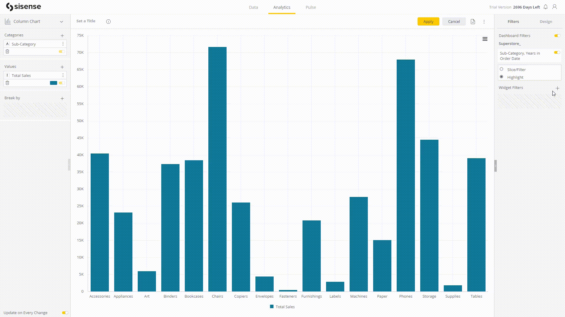Click the Total Sales color swatch
565x317 pixels.
pos(53,83)
